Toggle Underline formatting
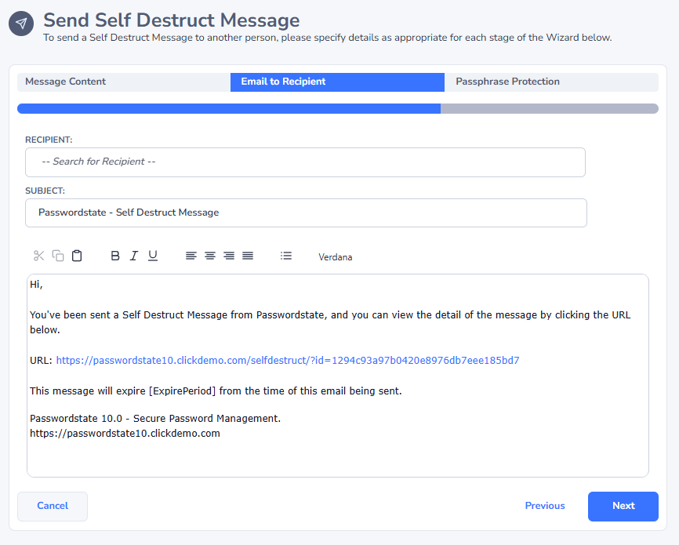Viewport: 679px width, 545px height. pyautogui.click(x=153, y=256)
